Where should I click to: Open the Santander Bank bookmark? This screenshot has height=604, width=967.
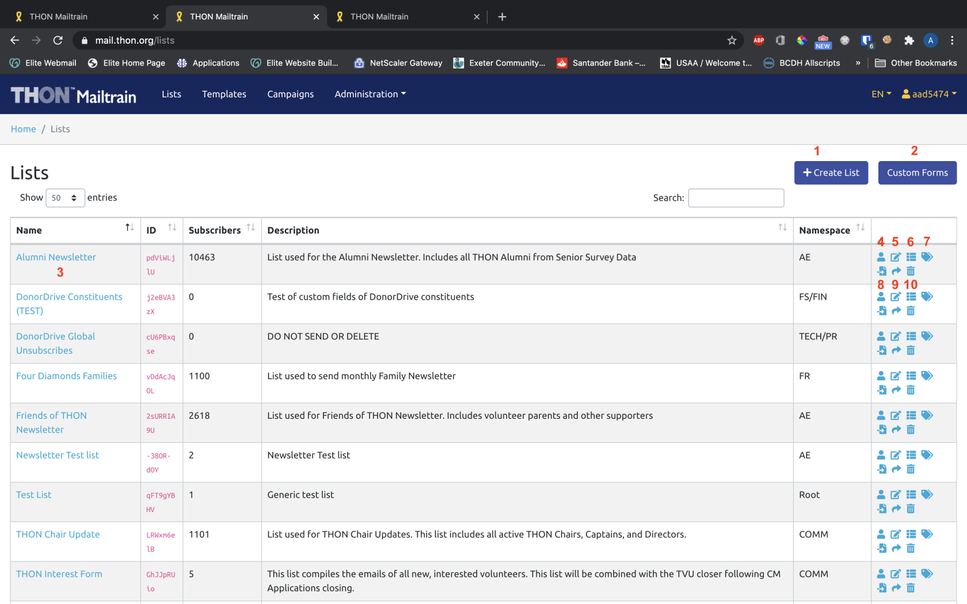click(x=601, y=63)
